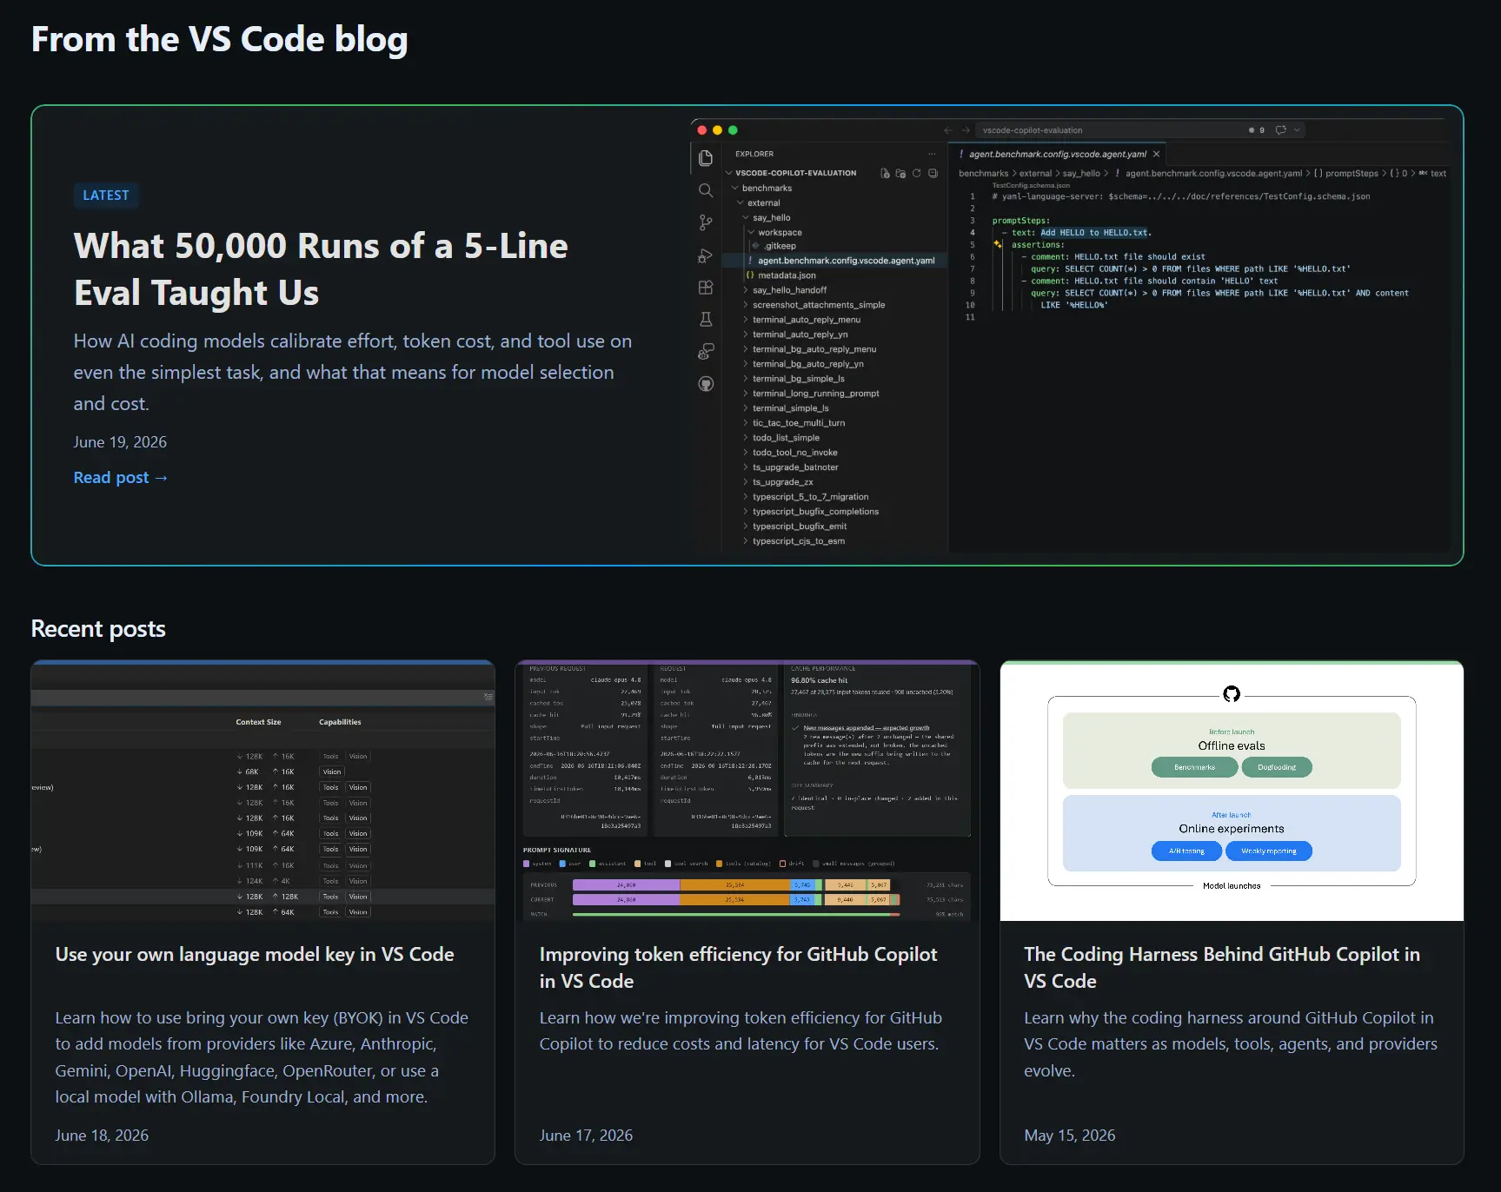Follow the 'Read post →' link
The image size is (1501, 1192).
(121, 478)
